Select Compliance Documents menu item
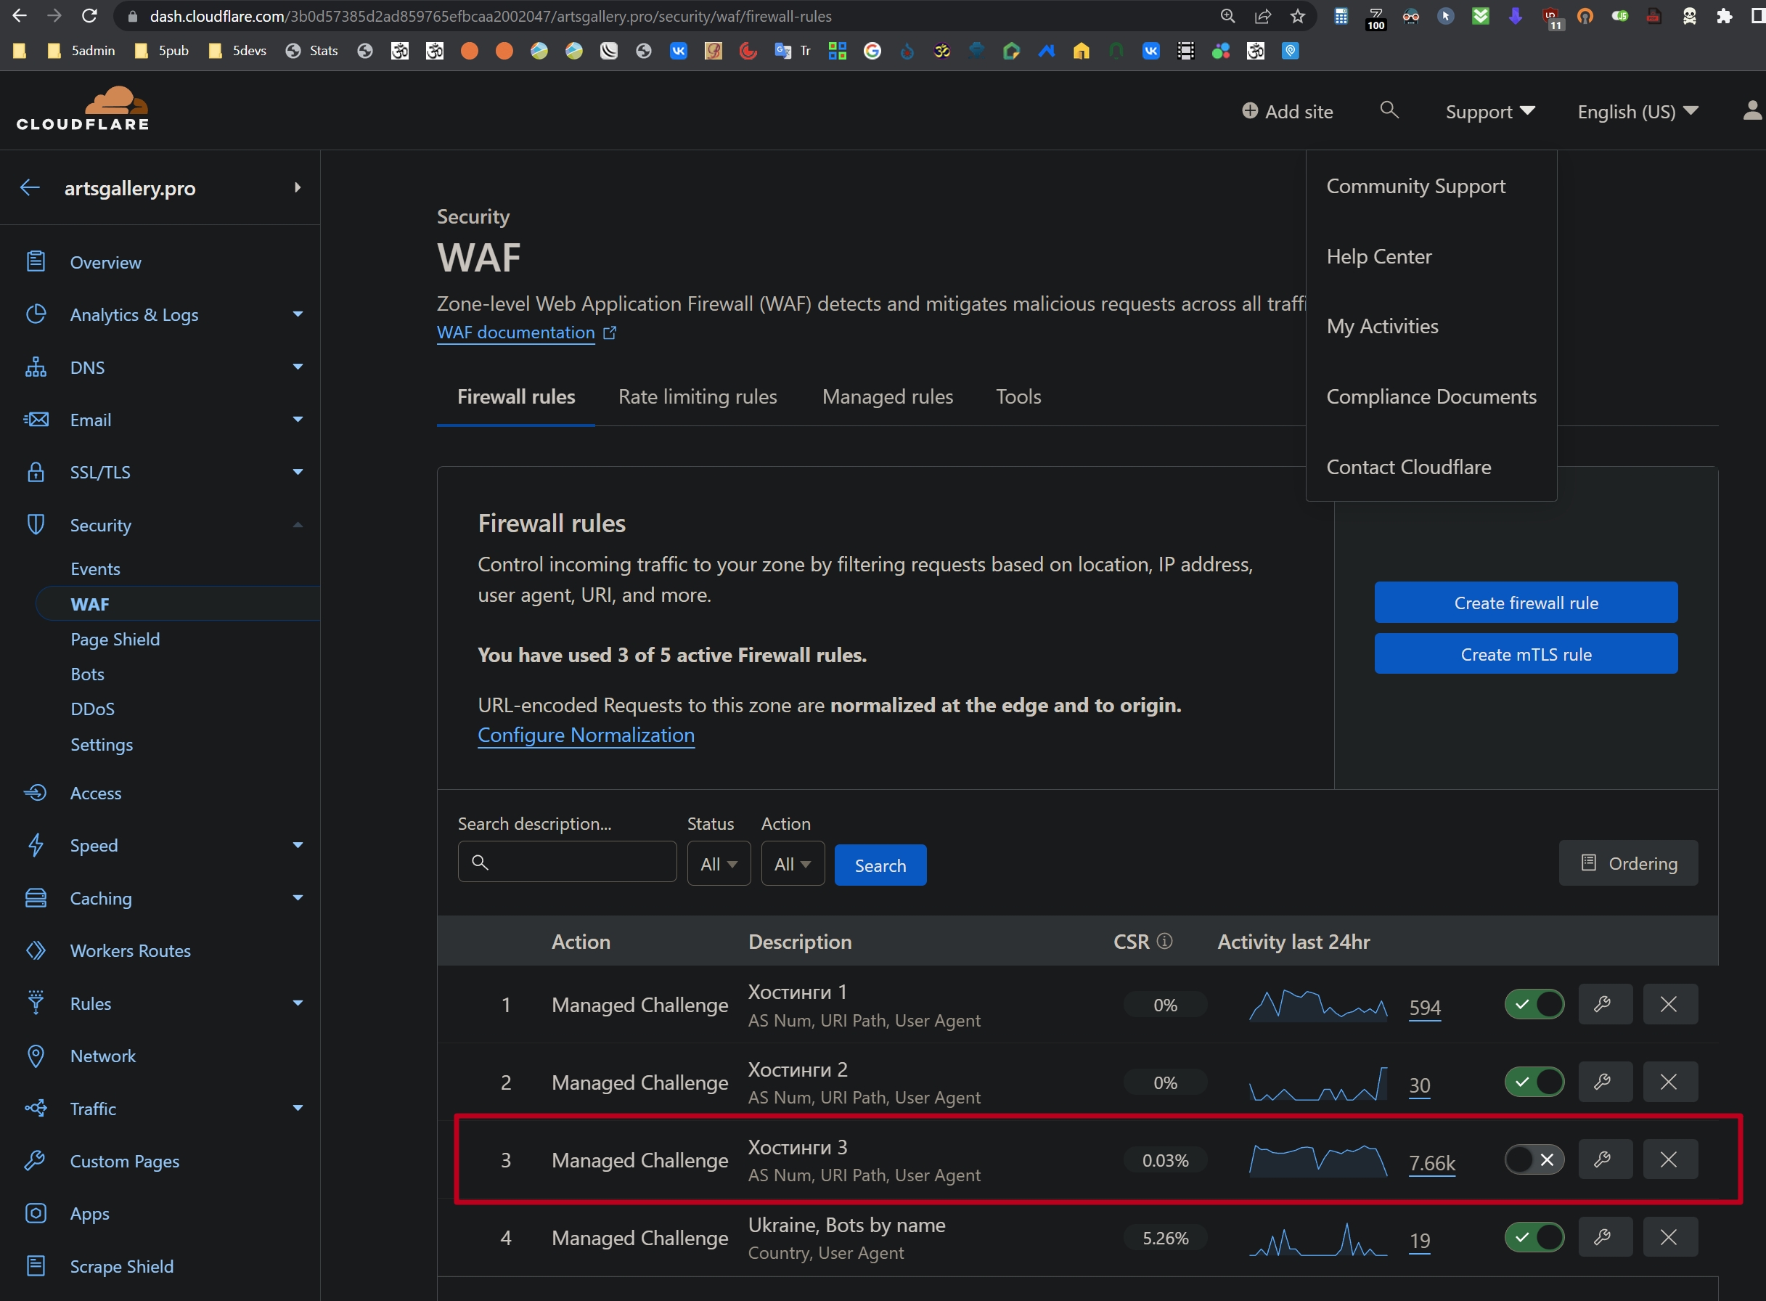This screenshot has width=1766, height=1301. pos(1431,397)
